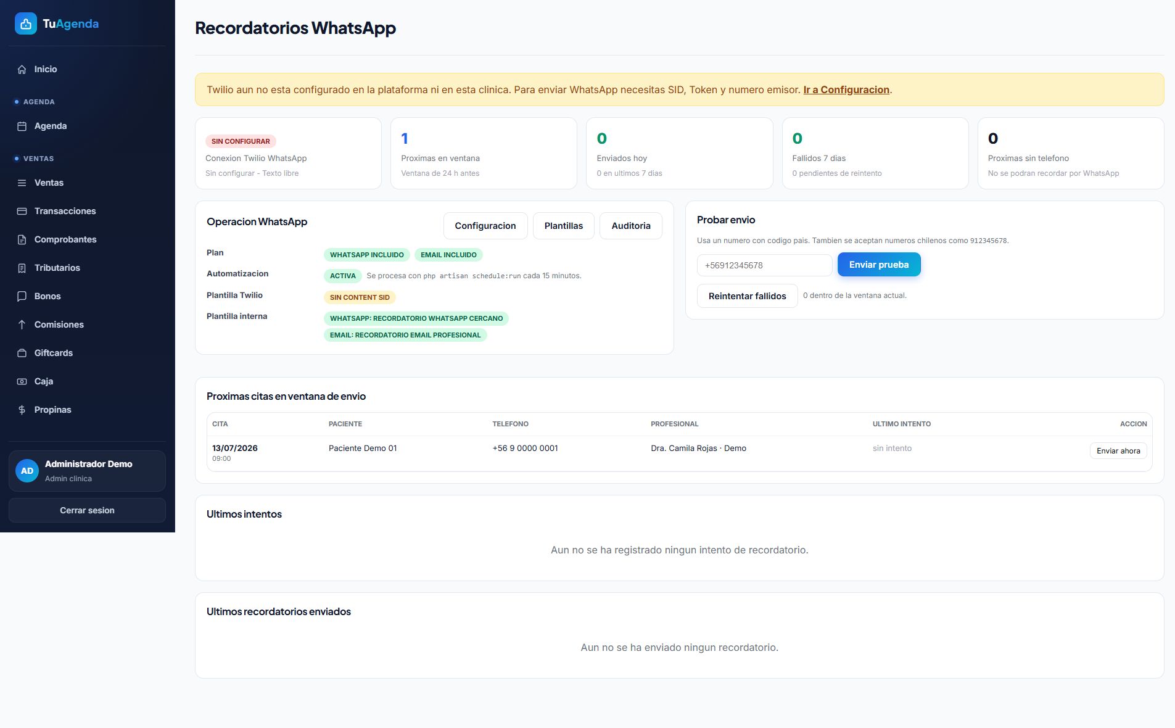
Task: Click Enviar ahora for Paciente Demo 01
Action: pos(1118,451)
